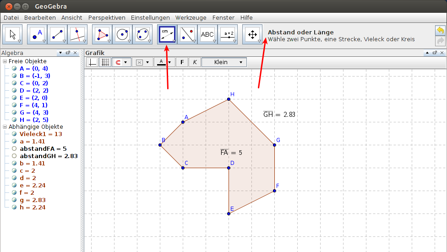Open the Werkzeuge menu
Viewport: 447px width, 252px height.
pos(191,17)
